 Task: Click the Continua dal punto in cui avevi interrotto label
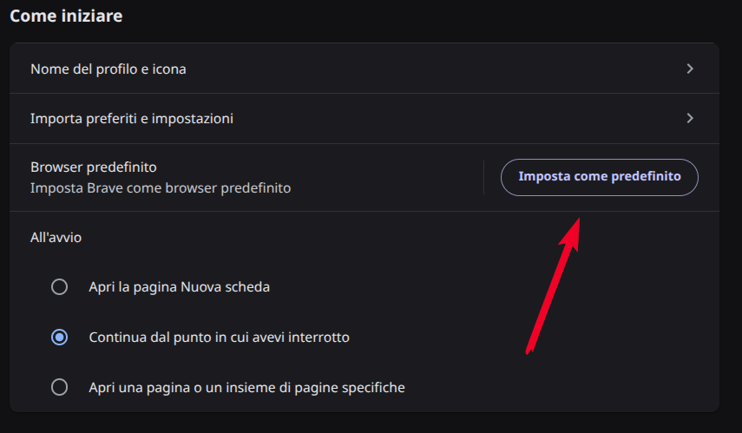click(x=219, y=337)
